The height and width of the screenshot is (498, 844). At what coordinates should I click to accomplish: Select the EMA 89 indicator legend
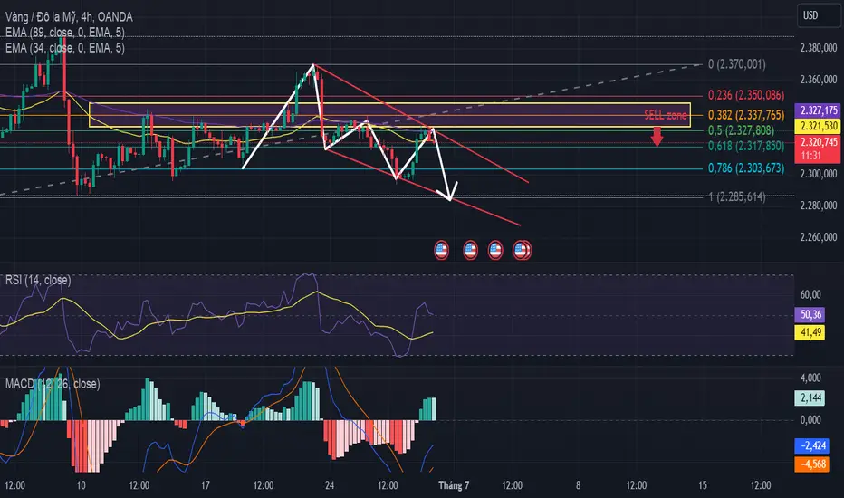[64, 33]
